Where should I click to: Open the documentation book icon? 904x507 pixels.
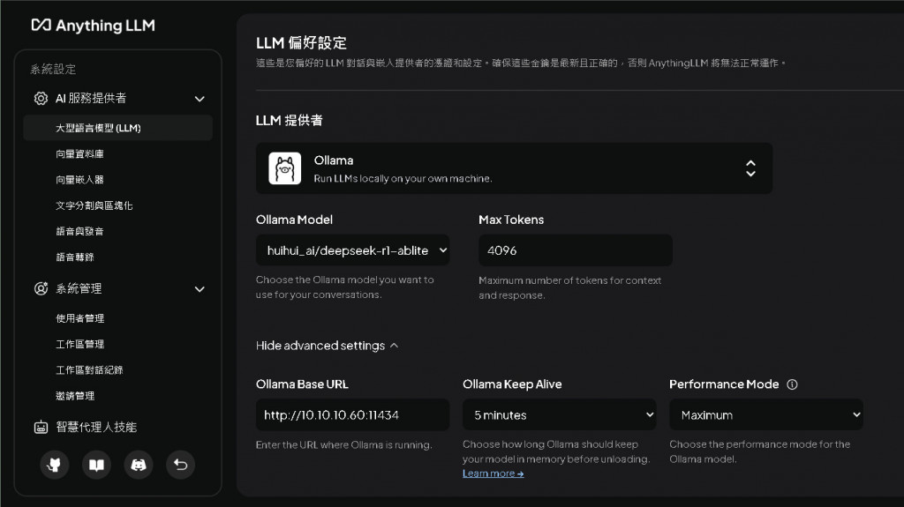click(x=96, y=465)
